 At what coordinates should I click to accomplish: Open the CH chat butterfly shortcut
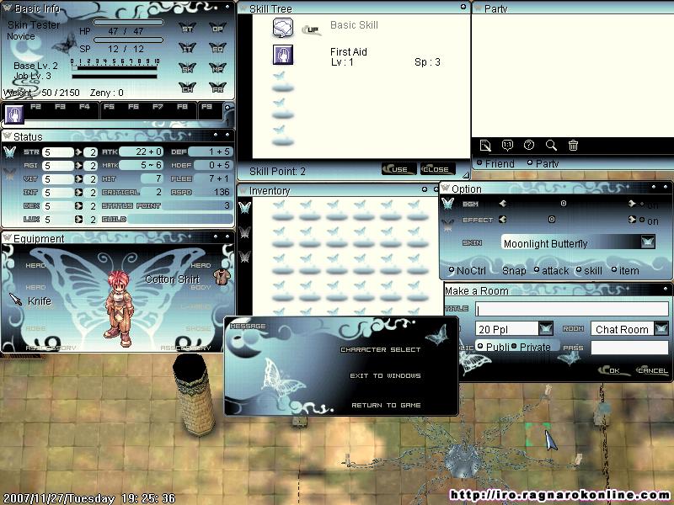pyautogui.click(x=187, y=88)
